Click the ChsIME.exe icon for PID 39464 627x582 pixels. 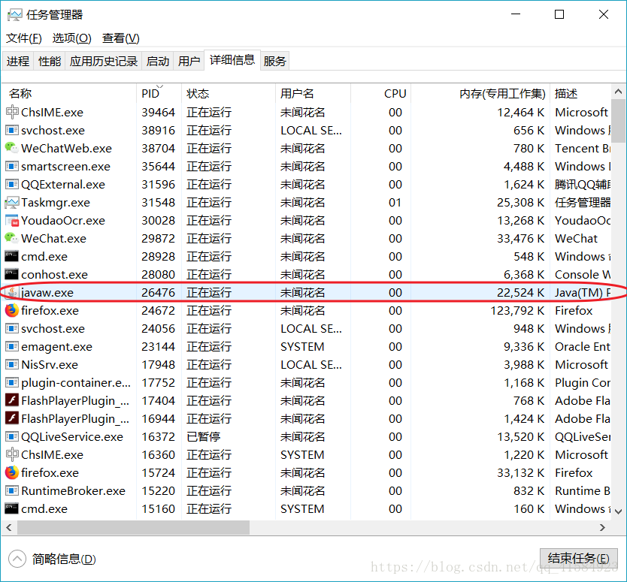12,112
